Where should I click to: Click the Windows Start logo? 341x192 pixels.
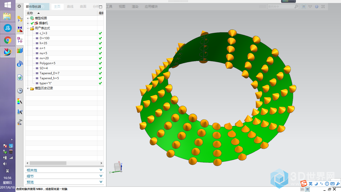[x=7, y=5]
